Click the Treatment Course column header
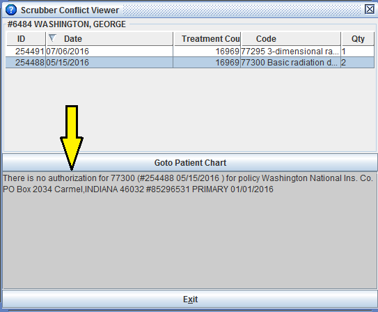This screenshot has height=312, width=378. point(207,39)
